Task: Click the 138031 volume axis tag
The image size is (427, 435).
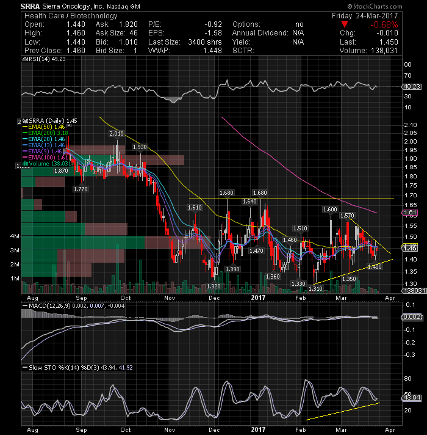Action: (x=414, y=290)
